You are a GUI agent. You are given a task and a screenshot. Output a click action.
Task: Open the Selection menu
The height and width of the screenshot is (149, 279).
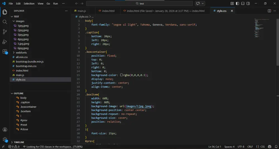pyautogui.click(x=29, y=4)
